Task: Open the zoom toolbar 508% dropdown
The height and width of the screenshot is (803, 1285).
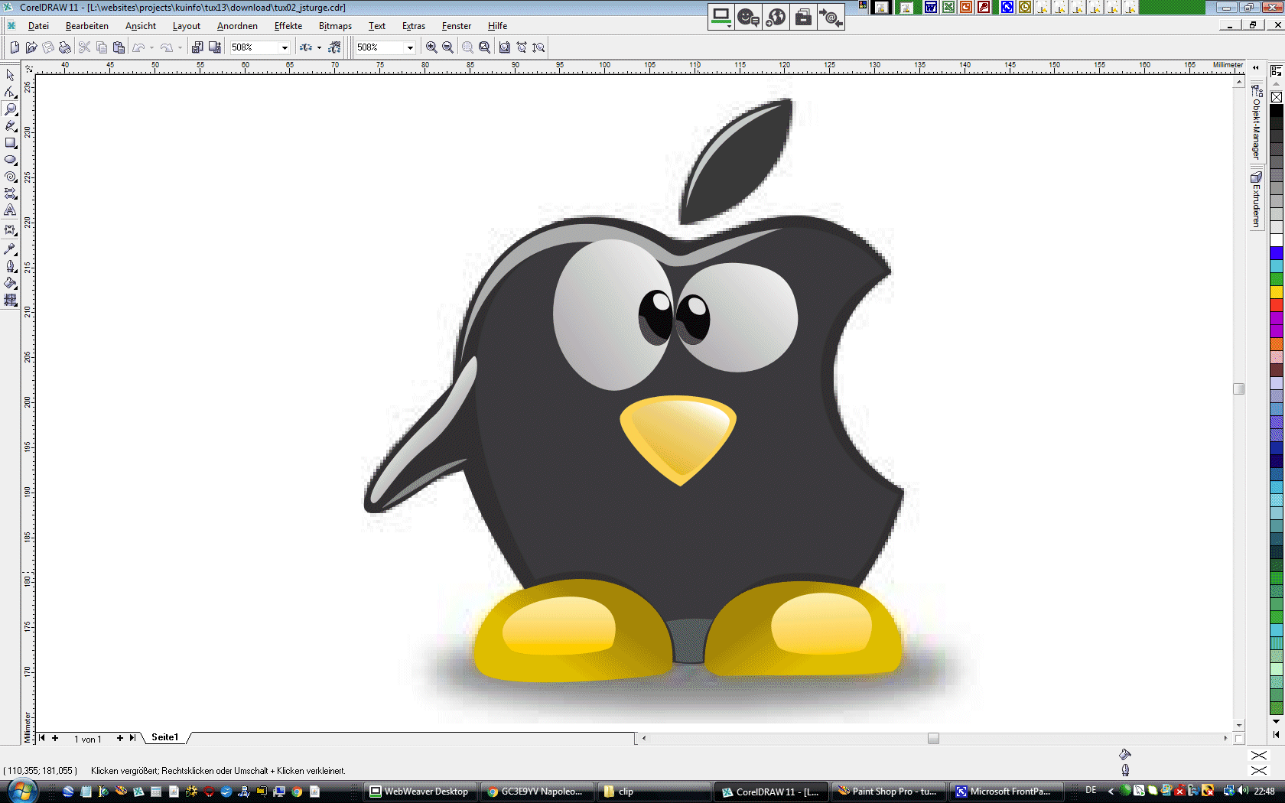Action: (x=410, y=47)
